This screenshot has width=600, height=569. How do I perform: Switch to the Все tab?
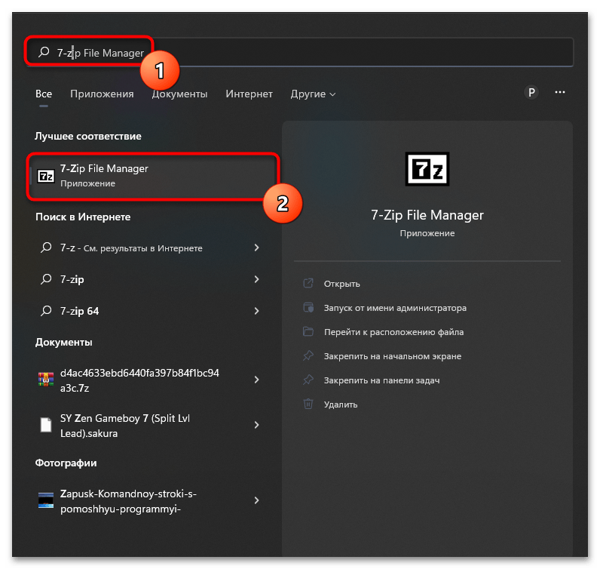44,94
